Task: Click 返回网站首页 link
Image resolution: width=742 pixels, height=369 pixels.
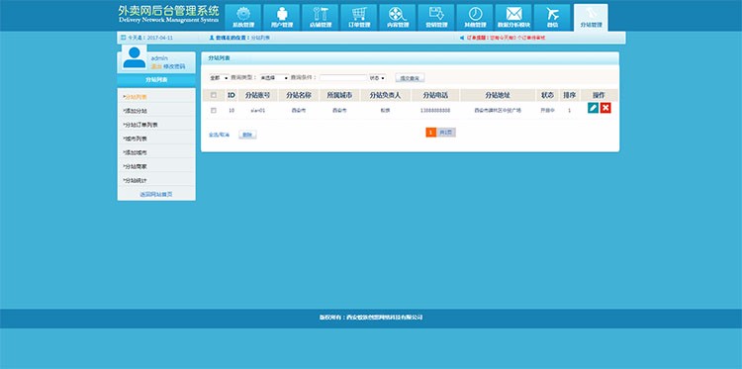Action: click(x=156, y=195)
